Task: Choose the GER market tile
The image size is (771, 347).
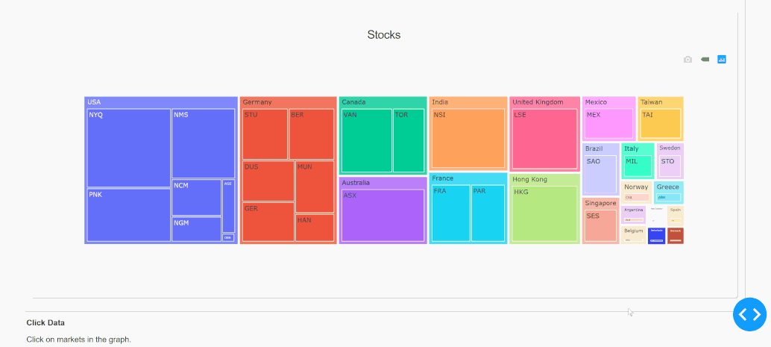Action: [268, 222]
